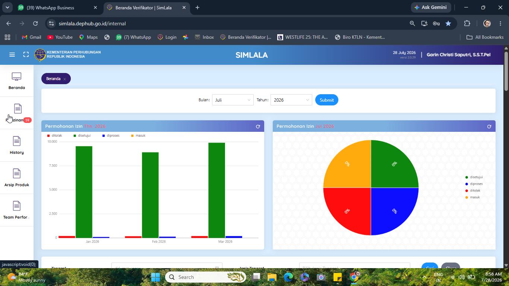Viewport: 509px width, 286px height.
Task: Toggle ditolak series in bar chart legend
Action: click(x=55, y=136)
